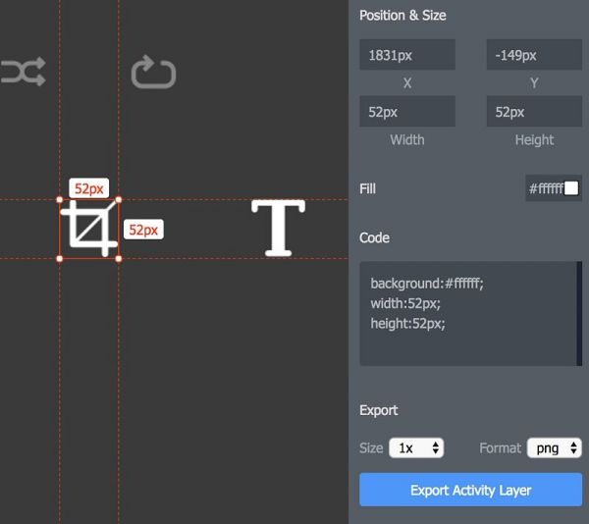Click the repeat loop icon
Viewport: 589px width, 524px height.
tap(153, 73)
